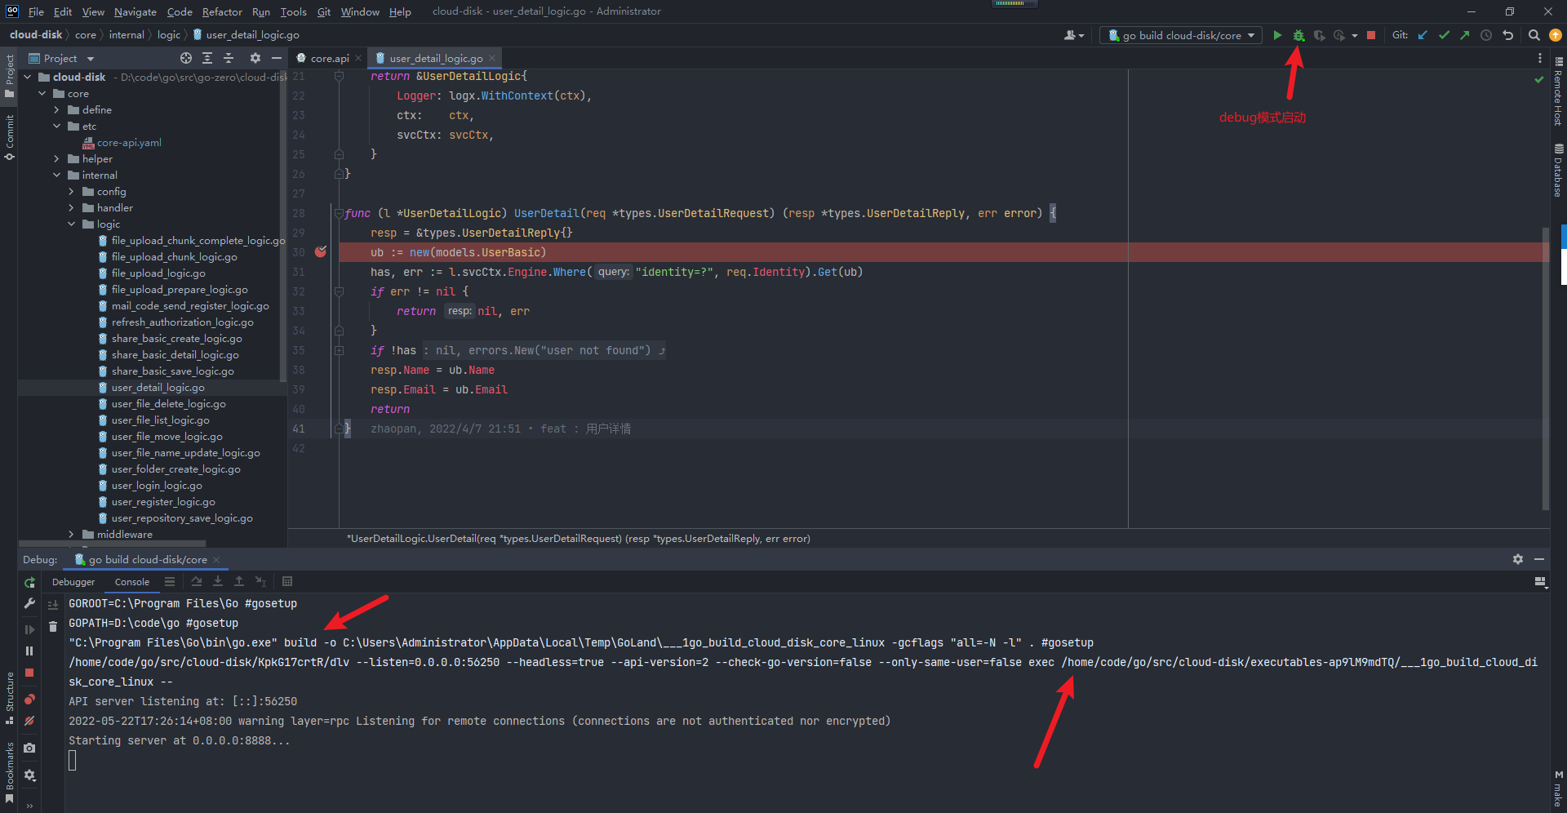Open the Navigate menu

pos(135,11)
